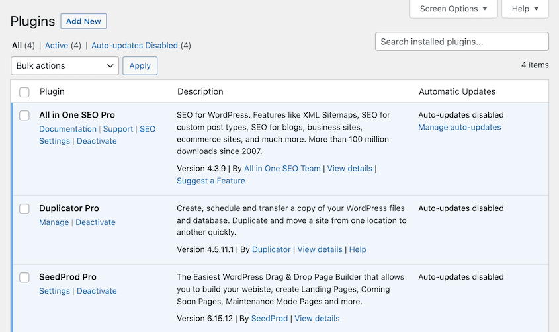559x332 pixels.
Task: Filter plugins by Active
Action: click(56, 46)
